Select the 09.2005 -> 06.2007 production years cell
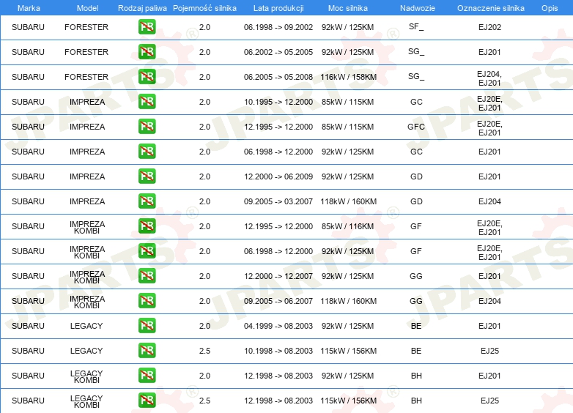This screenshot has height=413, width=573. [x=278, y=301]
